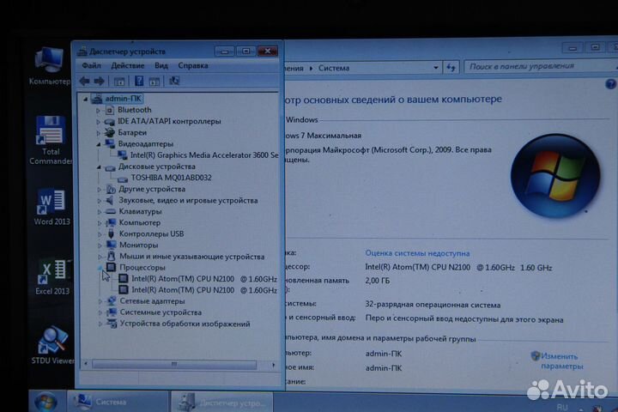Click the Батареи category icon
The width and height of the screenshot is (618, 412).
tap(110, 132)
